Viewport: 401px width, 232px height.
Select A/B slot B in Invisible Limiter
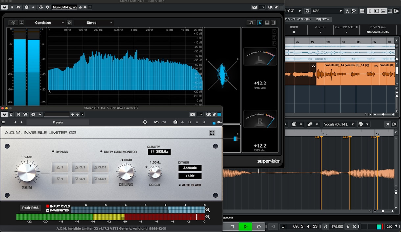click(190, 122)
